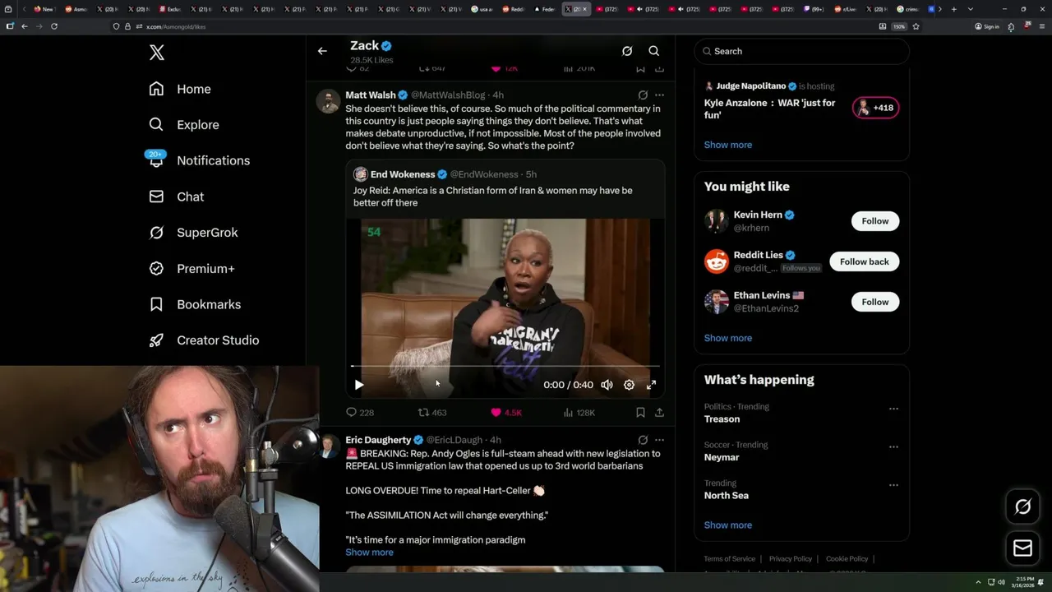Share Matt Walsh's post
This screenshot has height=592, width=1052.
659,413
